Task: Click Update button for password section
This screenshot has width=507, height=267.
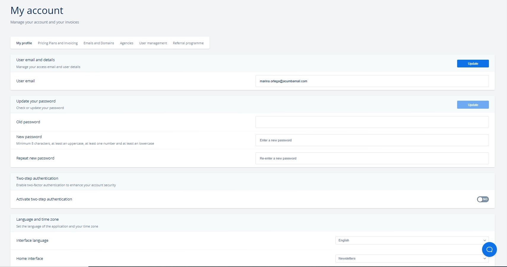Action: 473,105
